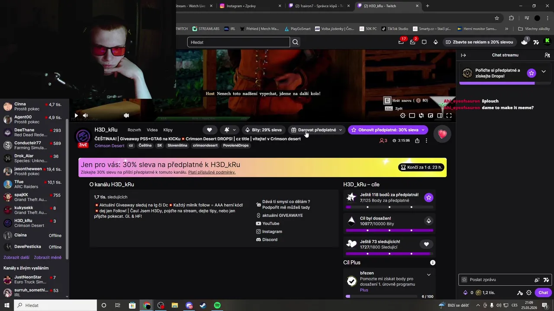Screen dimensions: 554x311
Task: Open chat settings gear icon
Action: [528, 292]
